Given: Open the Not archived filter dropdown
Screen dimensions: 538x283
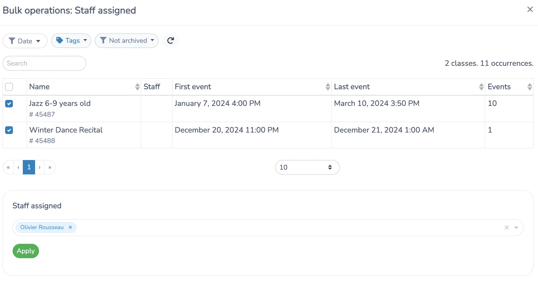Looking at the screenshot, I should click(x=126, y=41).
